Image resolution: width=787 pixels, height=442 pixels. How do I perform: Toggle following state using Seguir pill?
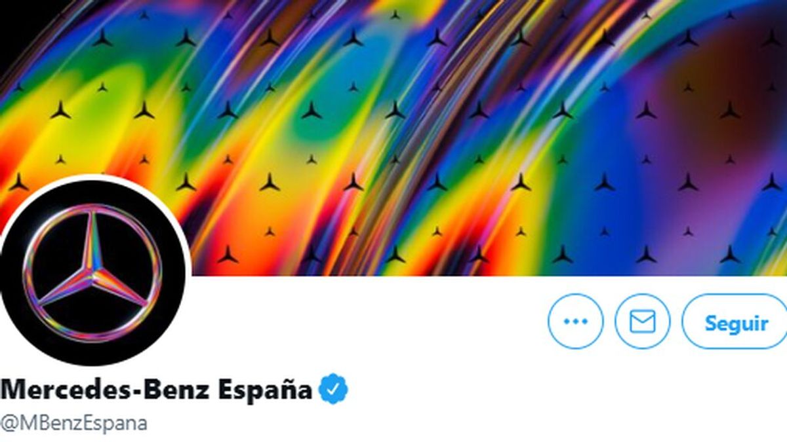[x=735, y=322]
